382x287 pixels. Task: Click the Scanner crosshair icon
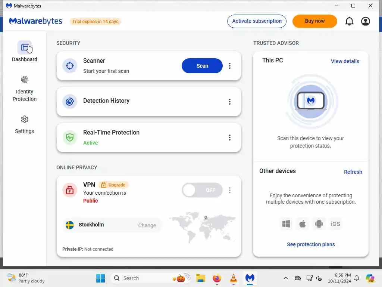(70, 66)
